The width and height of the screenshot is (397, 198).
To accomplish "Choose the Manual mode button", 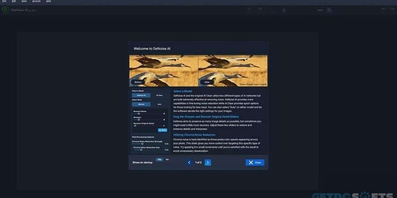I will click(x=141, y=104).
